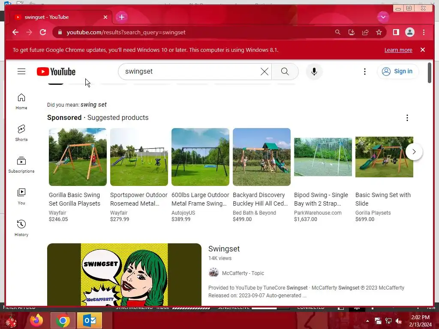Open Backyard Discovery Buckley Hill product image

click(x=262, y=157)
